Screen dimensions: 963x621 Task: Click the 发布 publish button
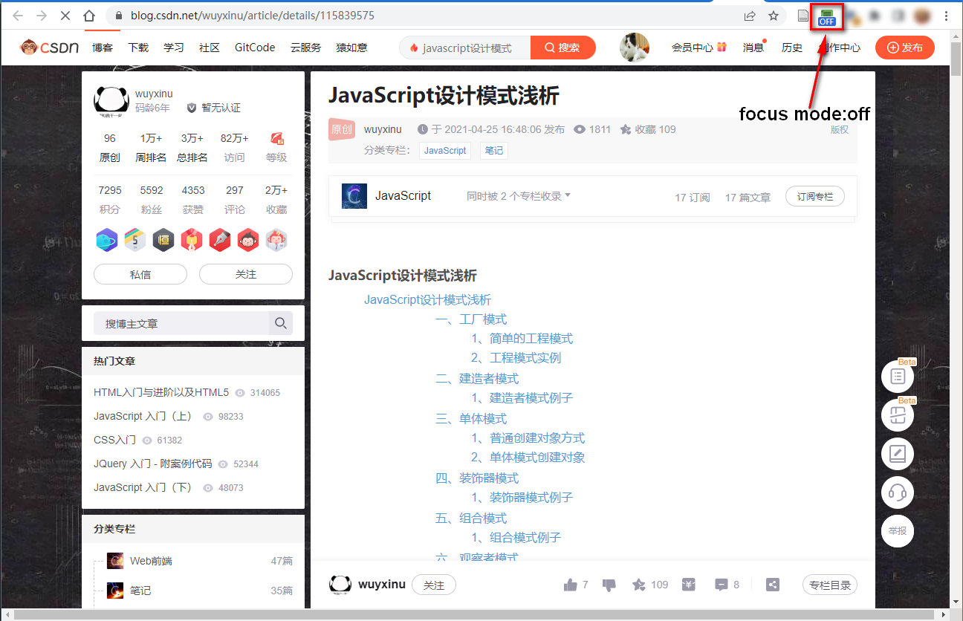pos(905,48)
